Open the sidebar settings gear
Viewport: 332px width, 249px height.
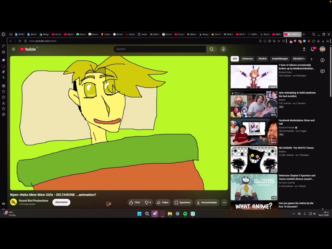point(4,115)
